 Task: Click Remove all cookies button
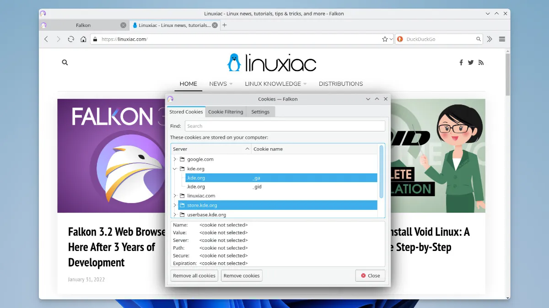(x=194, y=276)
